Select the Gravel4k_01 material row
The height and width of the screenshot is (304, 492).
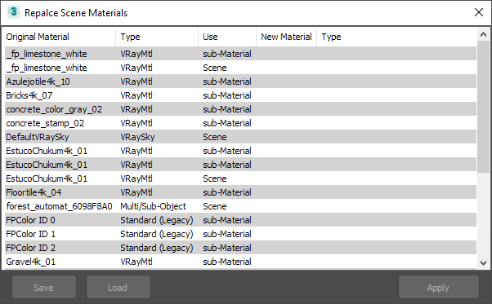240,262
